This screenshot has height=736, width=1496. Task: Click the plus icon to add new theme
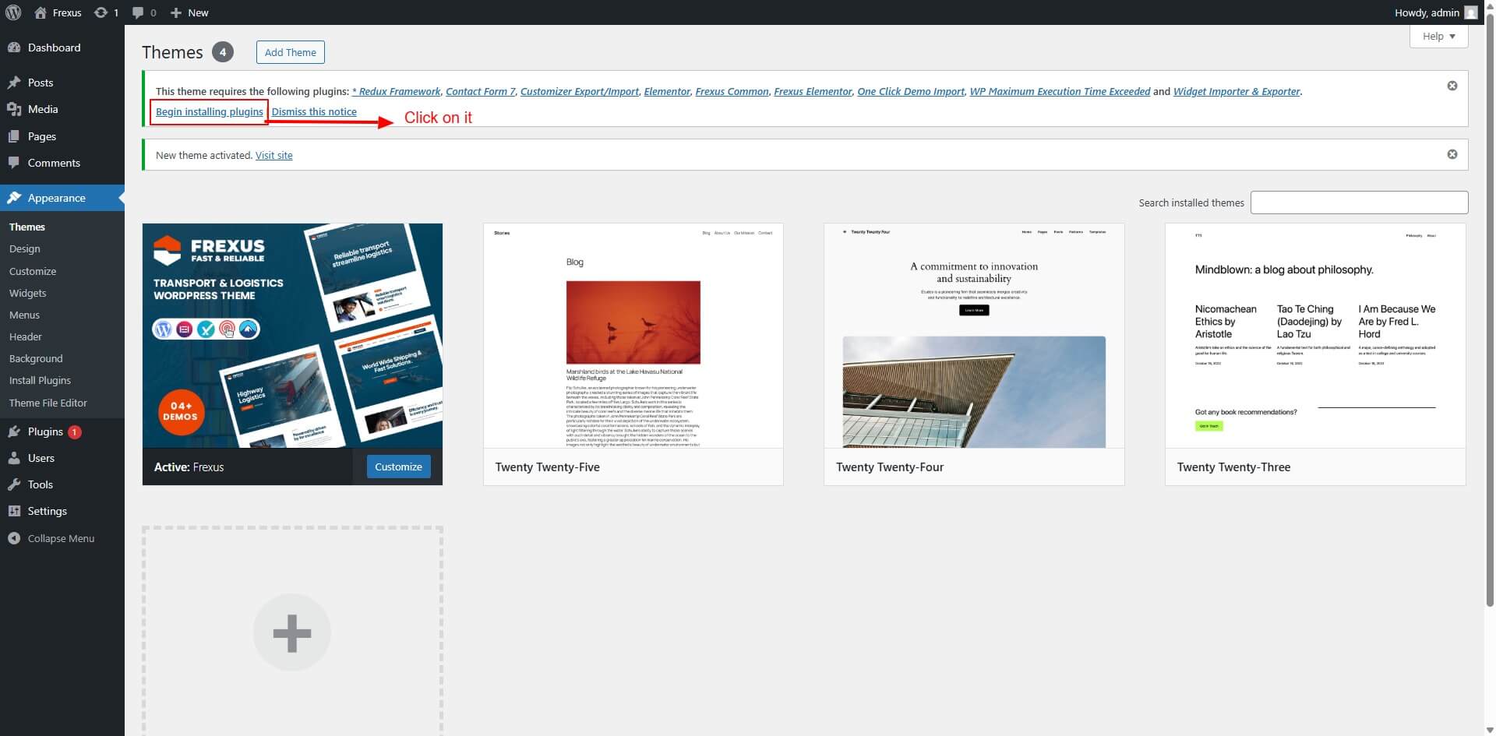click(x=292, y=632)
